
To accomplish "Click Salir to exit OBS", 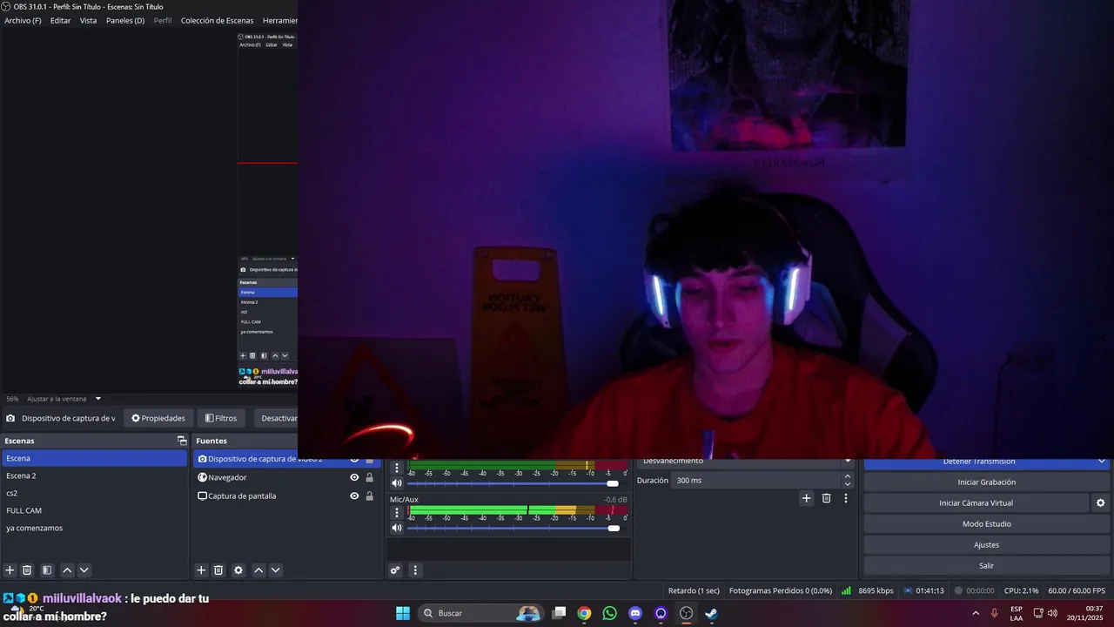I will click(x=986, y=565).
